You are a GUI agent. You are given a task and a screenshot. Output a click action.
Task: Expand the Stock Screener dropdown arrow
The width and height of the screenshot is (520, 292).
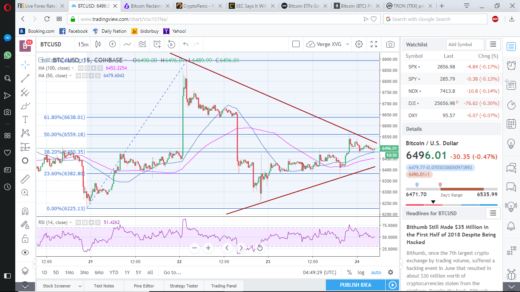click(80, 286)
